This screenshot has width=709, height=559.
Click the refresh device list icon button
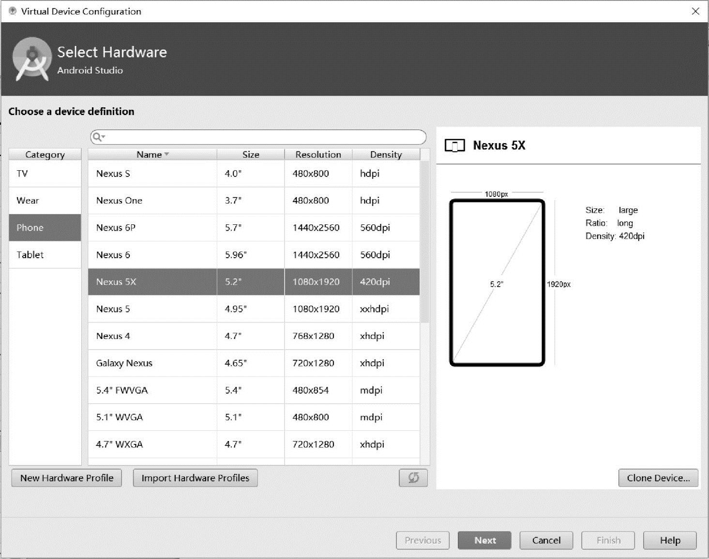pos(413,478)
